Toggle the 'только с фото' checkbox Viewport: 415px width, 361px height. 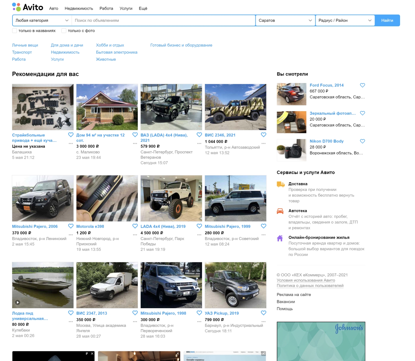point(64,31)
